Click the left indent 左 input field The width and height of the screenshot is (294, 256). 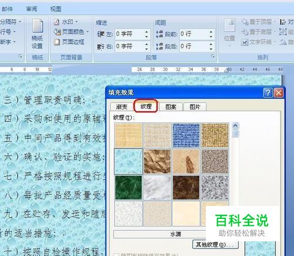tap(130, 34)
